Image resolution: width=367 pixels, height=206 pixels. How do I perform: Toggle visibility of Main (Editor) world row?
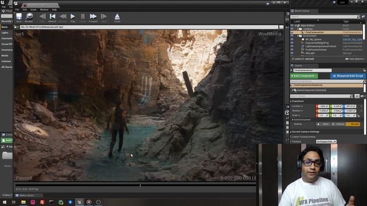pos(292,25)
